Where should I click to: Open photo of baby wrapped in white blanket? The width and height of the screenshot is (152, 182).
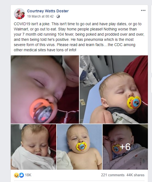33,147
